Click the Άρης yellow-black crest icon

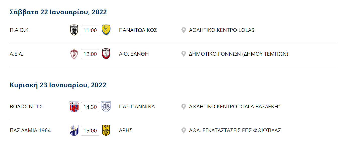106,130
